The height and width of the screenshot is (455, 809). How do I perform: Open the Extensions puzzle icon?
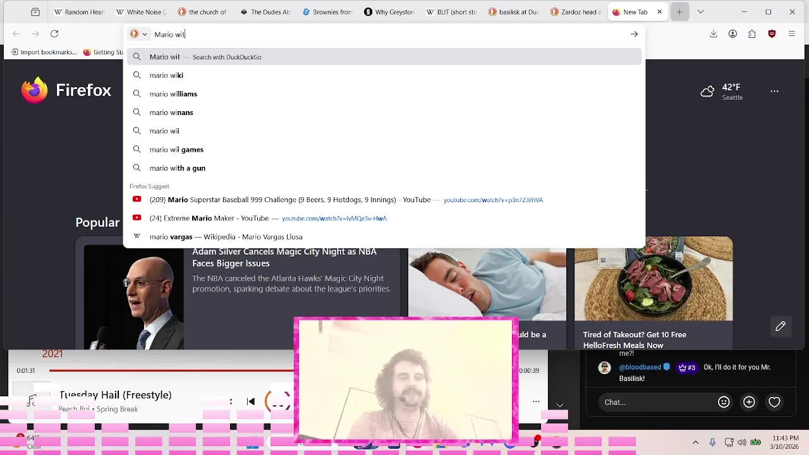pyautogui.click(x=752, y=34)
